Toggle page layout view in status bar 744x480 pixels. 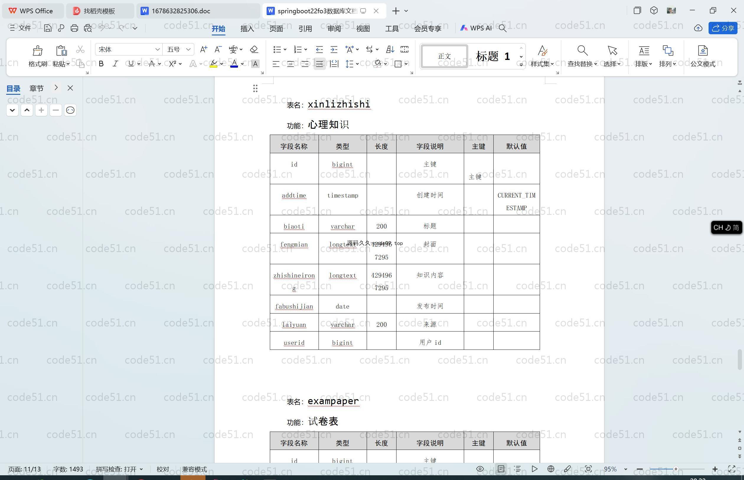[501, 469]
